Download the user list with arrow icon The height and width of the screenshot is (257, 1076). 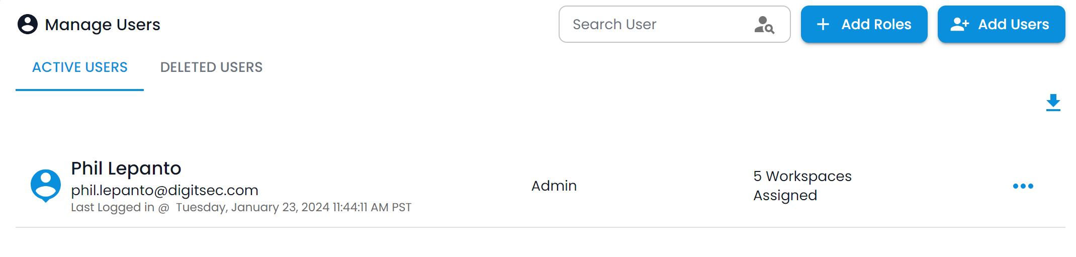1053,103
